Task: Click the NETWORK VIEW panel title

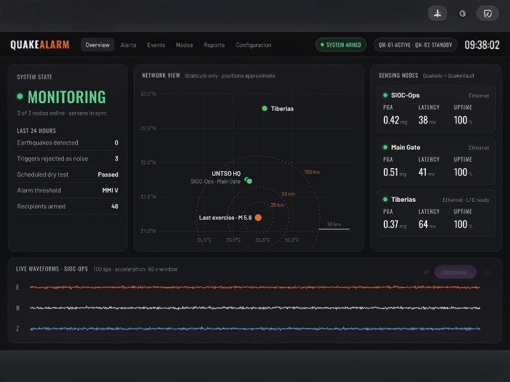Action: [161, 75]
